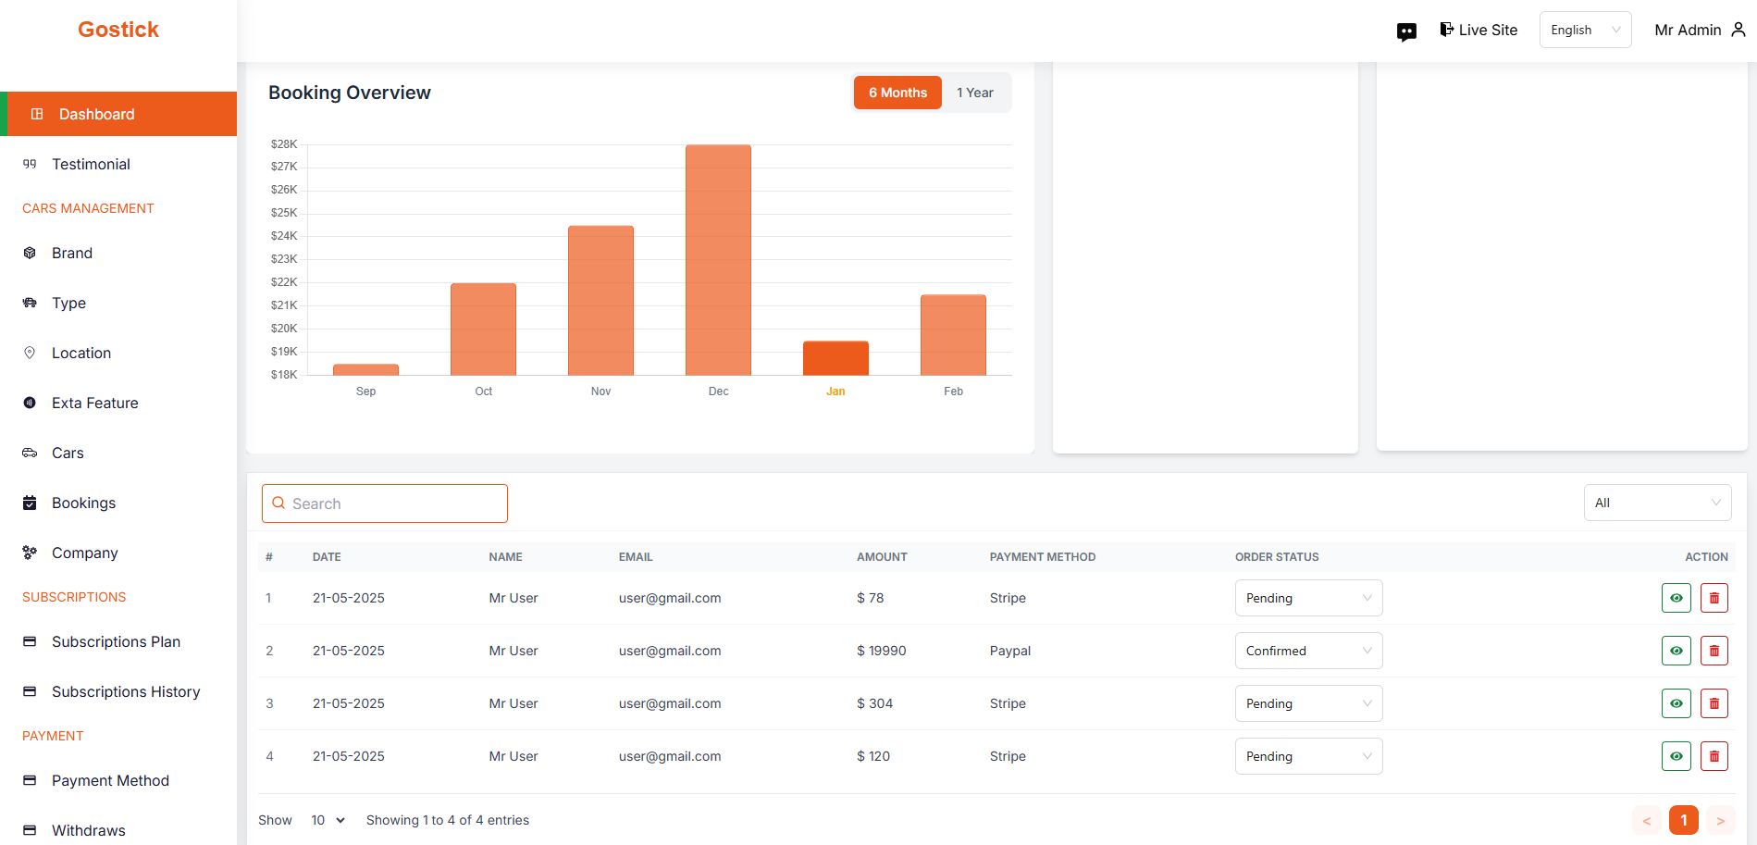This screenshot has width=1757, height=845.
Task: Open the Live Site link
Action: coord(1479,30)
